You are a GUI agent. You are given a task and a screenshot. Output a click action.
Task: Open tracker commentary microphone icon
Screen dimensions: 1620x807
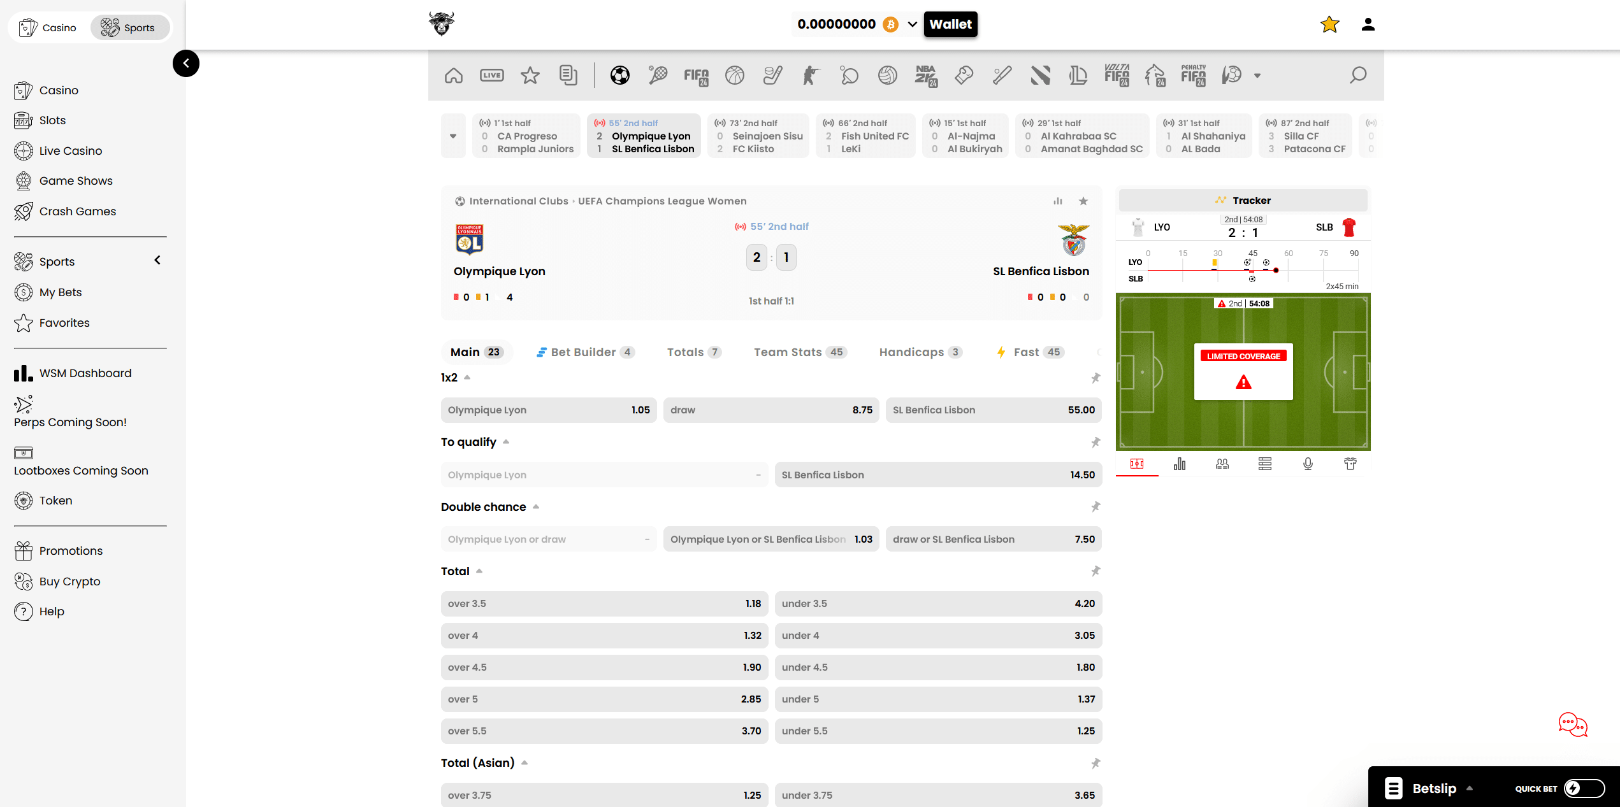(x=1308, y=464)
